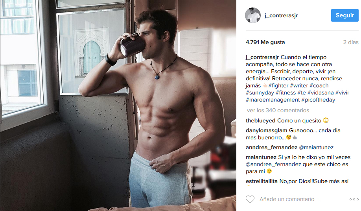Open the #picoftheday hashtag
The height and width of the screenshot is (211, 361).
(318, 100)
